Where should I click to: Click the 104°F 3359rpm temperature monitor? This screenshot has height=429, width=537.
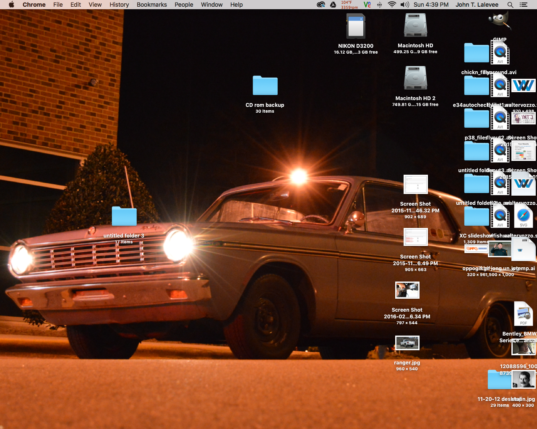coord(349,5)
